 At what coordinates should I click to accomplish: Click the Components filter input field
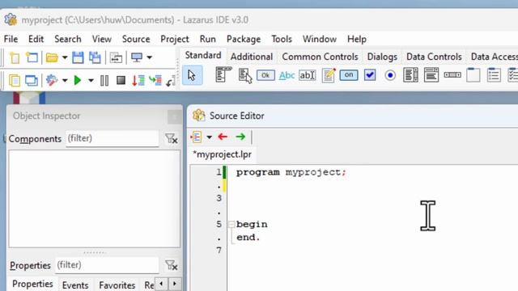[x=112, y=138]
